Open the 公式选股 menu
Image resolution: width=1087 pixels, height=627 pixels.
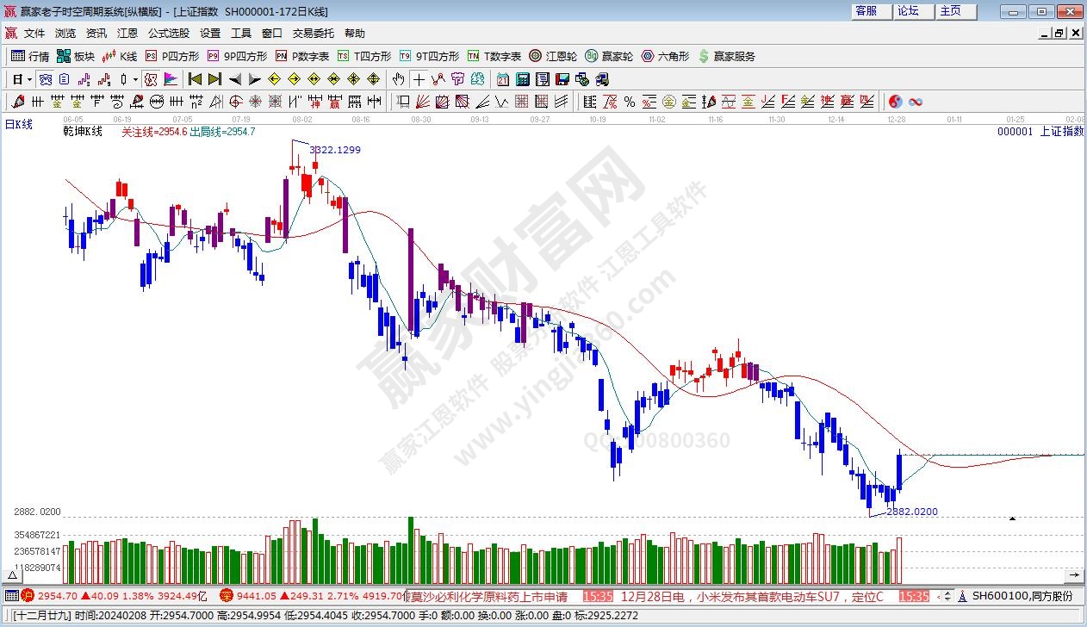168,34
